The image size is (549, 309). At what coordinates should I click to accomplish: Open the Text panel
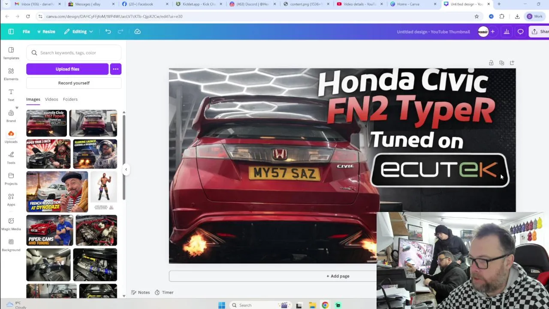[11, 95]
